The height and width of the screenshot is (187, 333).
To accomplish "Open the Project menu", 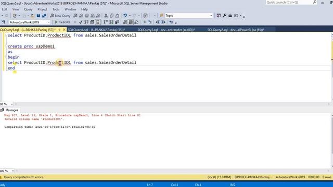I will [x=42, y=9].
